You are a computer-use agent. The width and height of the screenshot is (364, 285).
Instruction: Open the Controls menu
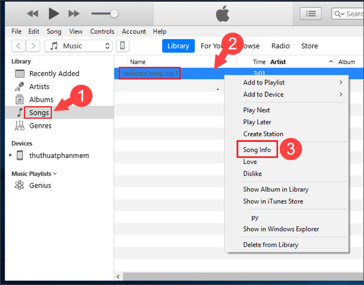102,31
